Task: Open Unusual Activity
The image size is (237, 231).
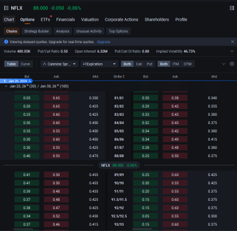Action: 89,31
